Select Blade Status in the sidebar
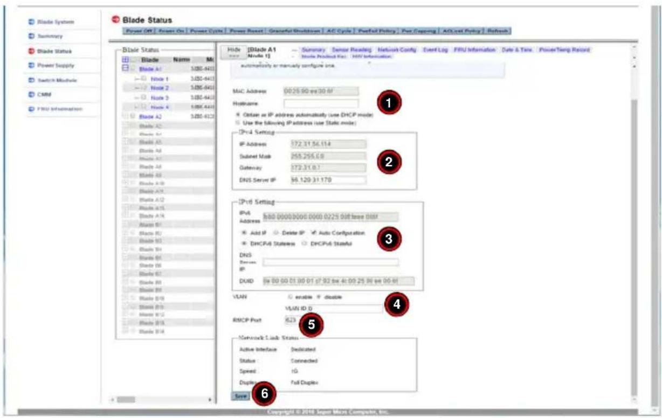 tap(54, 51)
